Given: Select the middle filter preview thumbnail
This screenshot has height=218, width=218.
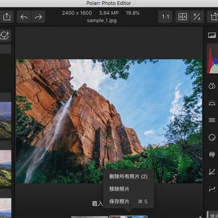Looking at the screenshot, I should tap(5, 168).
